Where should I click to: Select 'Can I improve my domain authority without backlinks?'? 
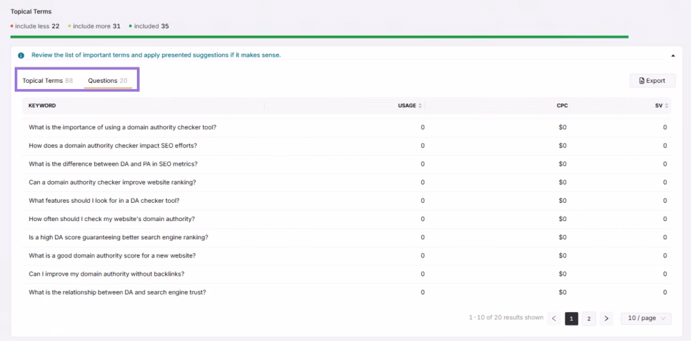click(107, 274)
